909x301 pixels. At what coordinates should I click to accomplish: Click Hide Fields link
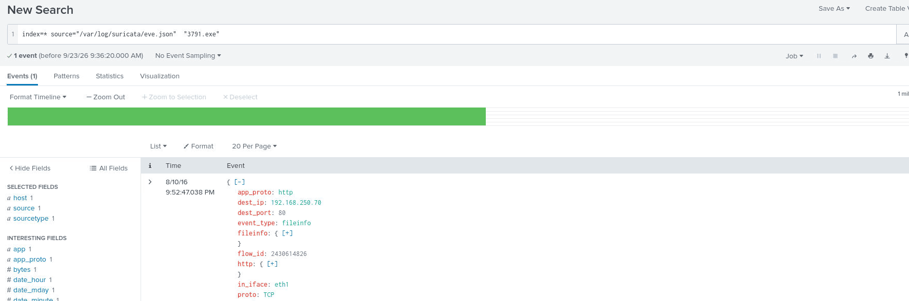point(30,168)
